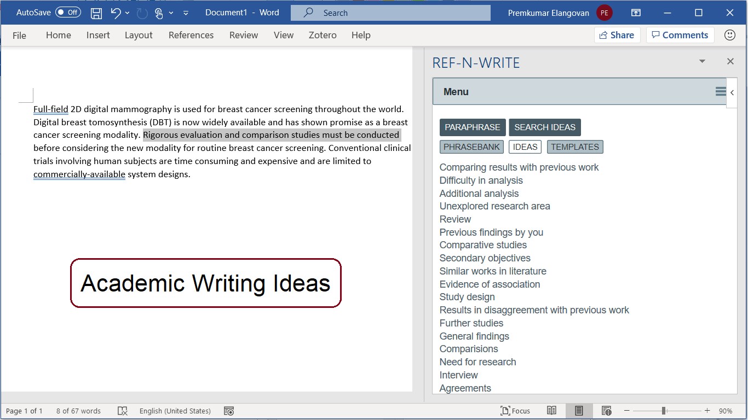Open the References ribbon tab
The width and height of the screenshot is (748, 420).
[191, 35]
